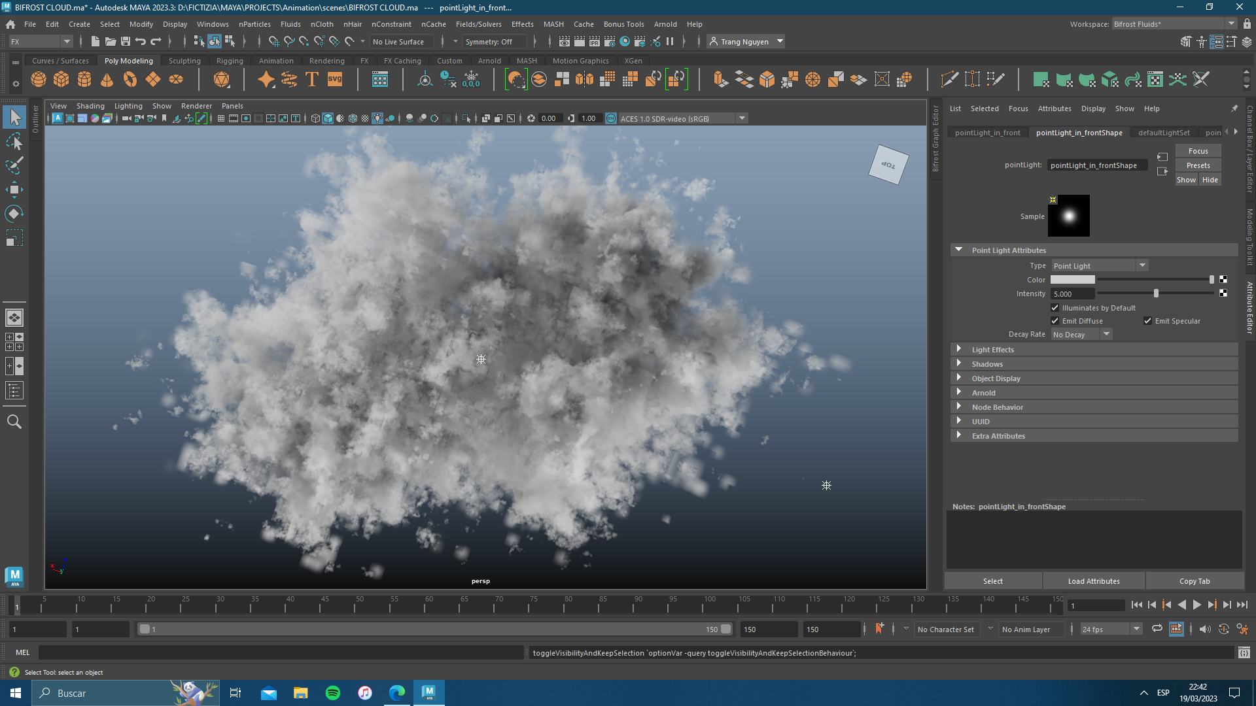The height and width of the screenshot is (706, 1256).
Task: Click the polygon Type tool icon
Action: click(312, 80)
